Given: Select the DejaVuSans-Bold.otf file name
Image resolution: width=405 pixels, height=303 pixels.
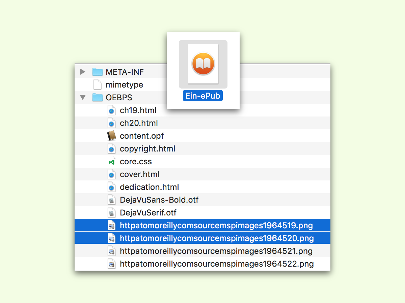Looking at the screenshot, I should 159,200.
